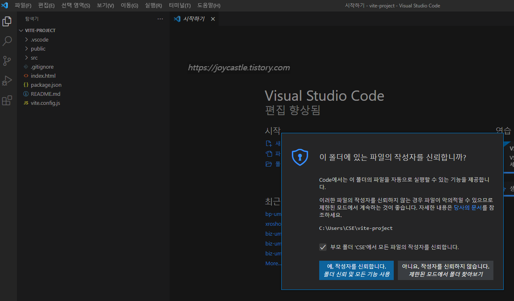Screen dimensions: 514x301
Task: Click the More... link in recent list
Action: 273,264
